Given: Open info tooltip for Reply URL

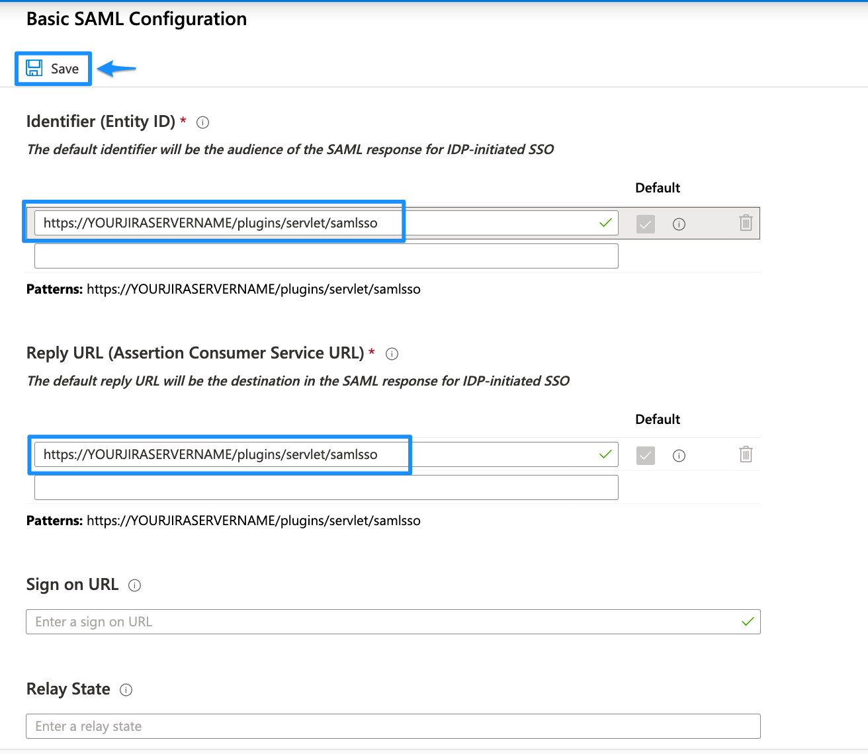Looking at the screenshot, I should [392, 354].
